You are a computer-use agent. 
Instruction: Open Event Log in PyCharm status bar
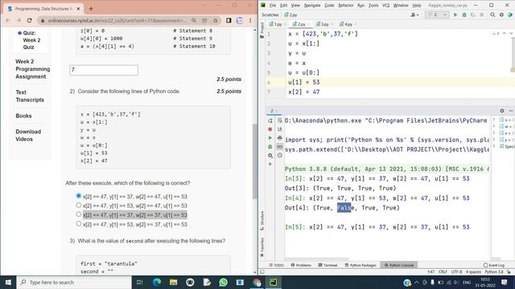[493, 265]
